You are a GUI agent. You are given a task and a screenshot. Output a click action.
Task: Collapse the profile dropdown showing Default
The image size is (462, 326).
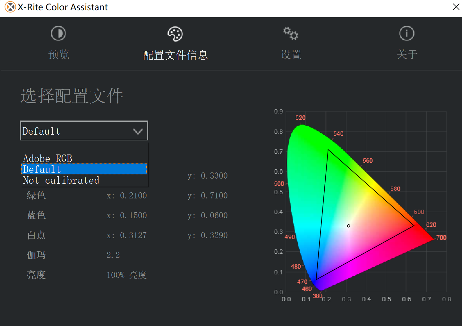point(84,131)
